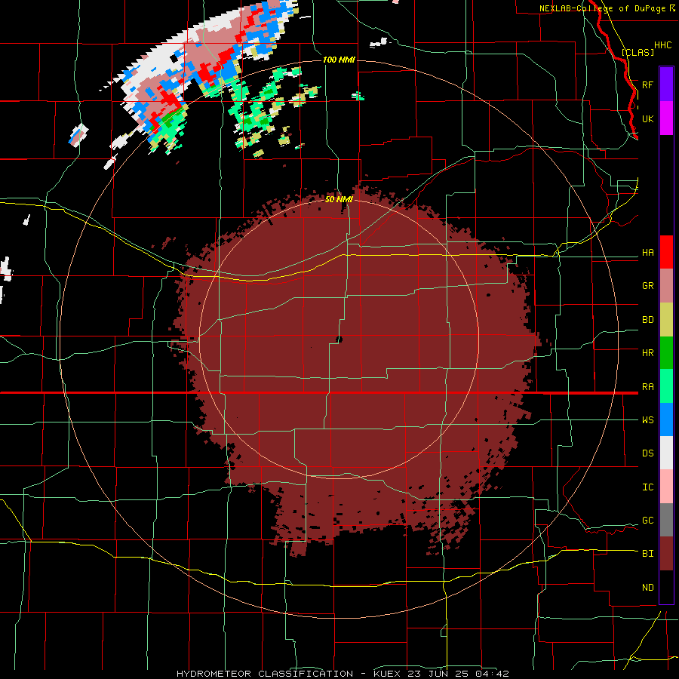Click the WS legend label
The width and height of the screenshot is (679, 679).
(x=647, y=419)
